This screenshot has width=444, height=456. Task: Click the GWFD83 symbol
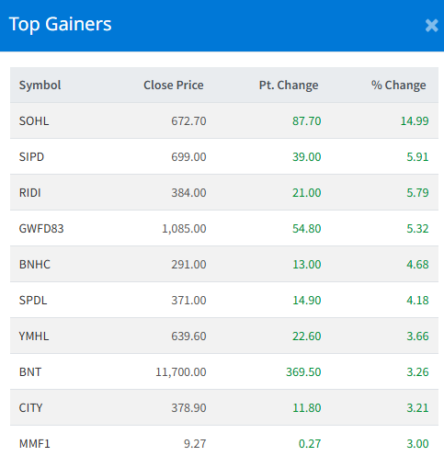pyautogui.click(x=41, y=229)
